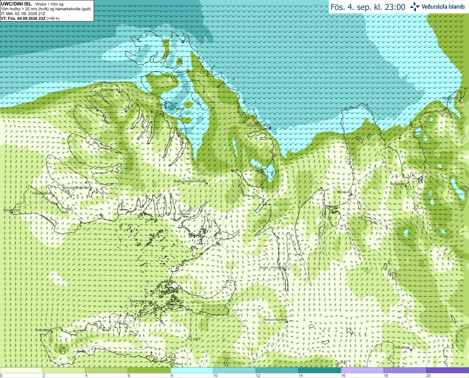
Task: Click the Blönduós station dot
Action: [351, 195]
